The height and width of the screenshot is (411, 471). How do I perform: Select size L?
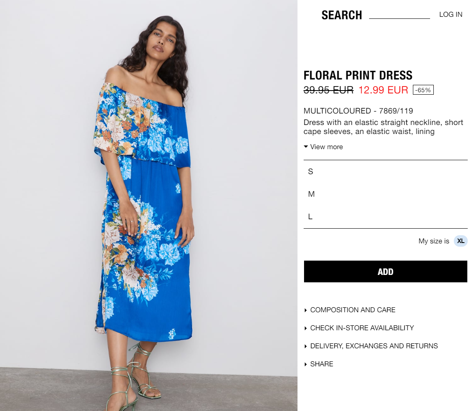tap(385, 217)
